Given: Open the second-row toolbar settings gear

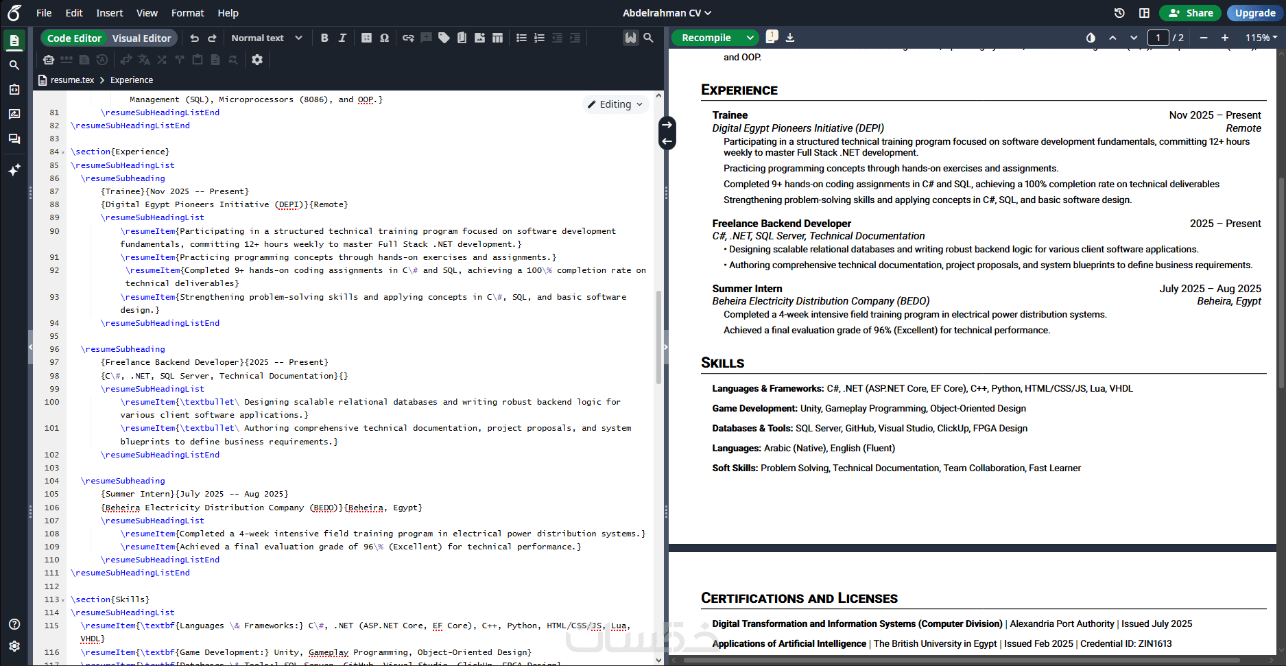Looking at the screenshot, I should click(x=257, y=60).
